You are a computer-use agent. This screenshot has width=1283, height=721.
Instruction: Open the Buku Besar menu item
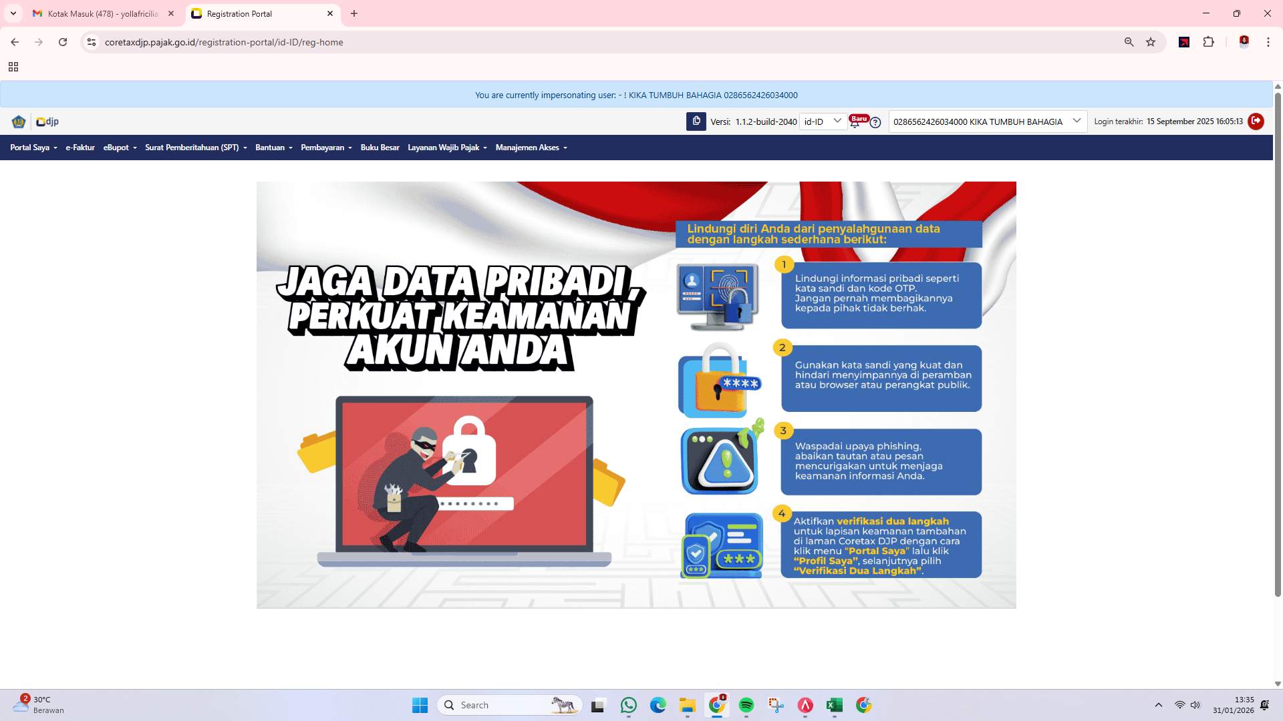(x=380, y=148)
